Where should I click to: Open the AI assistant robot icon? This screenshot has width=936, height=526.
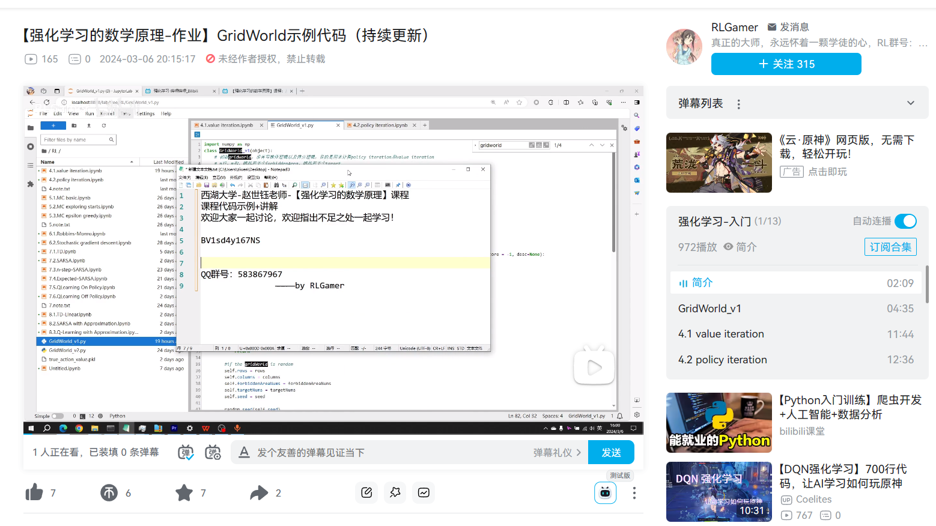point(605,493)
